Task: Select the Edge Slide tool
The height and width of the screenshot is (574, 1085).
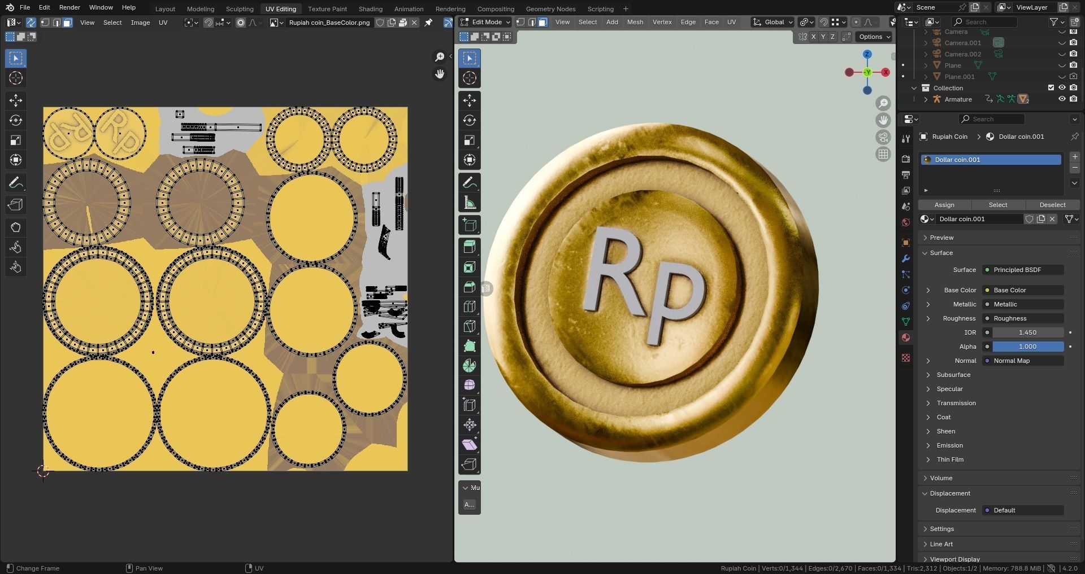Action: [x=470, y=405]
